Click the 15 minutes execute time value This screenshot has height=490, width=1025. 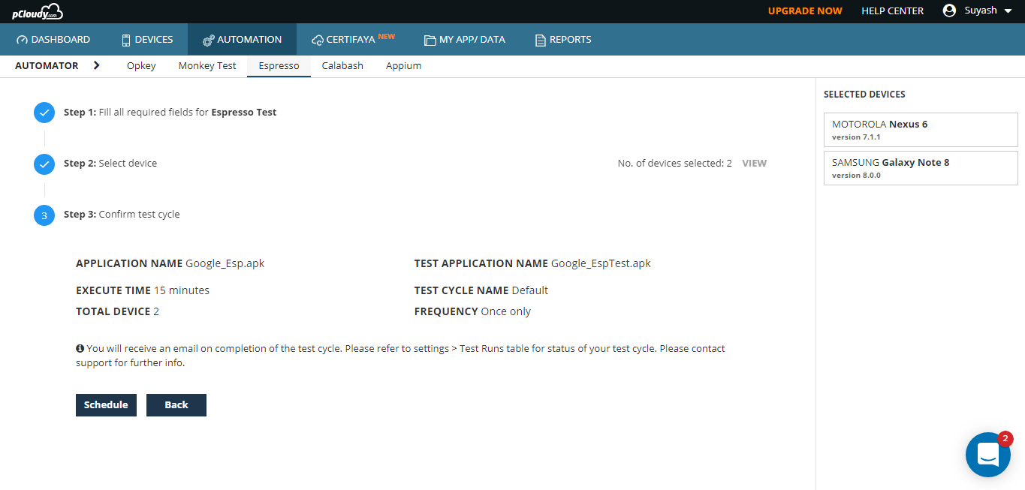tap(182, 290)
